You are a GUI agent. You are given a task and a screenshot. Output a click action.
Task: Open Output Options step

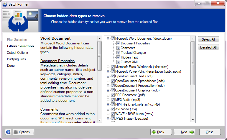[17, 53]
